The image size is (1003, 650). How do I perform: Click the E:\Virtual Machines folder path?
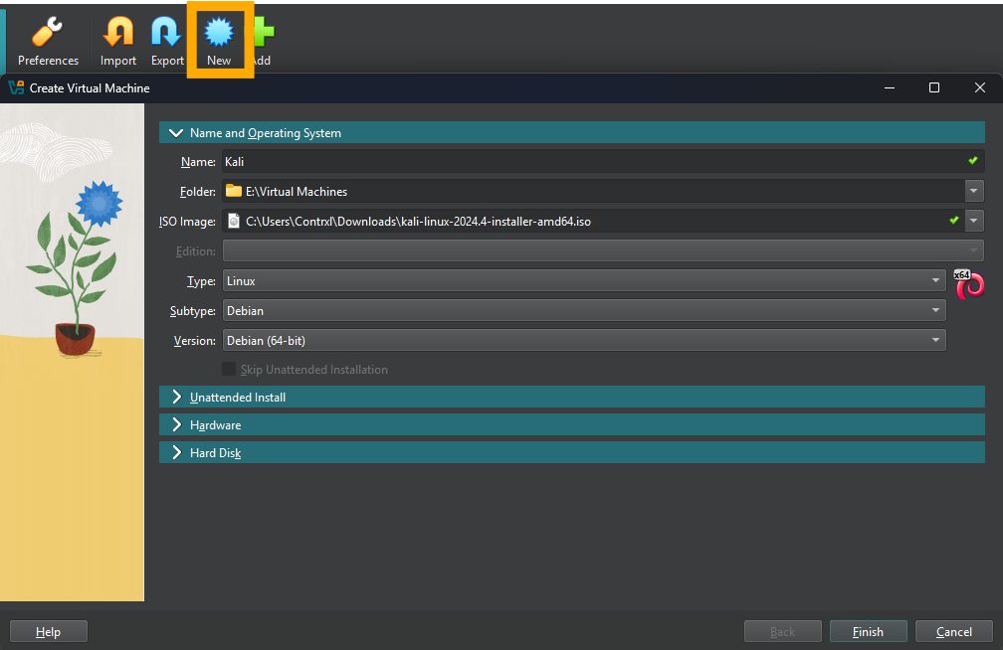(297, 191)
